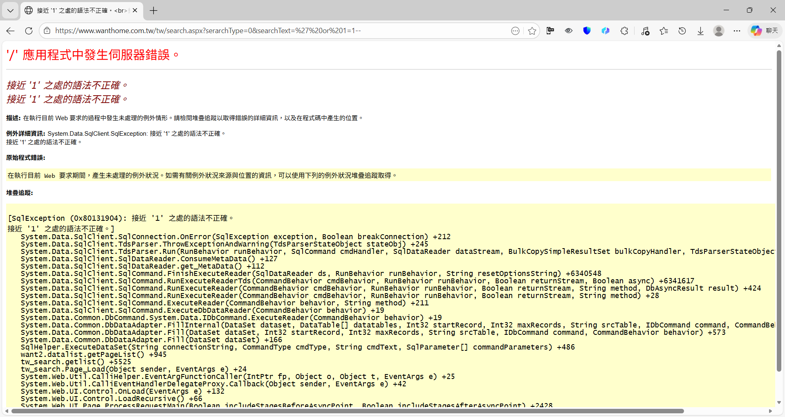The image size is (785, 417).
Task: Click the '描述:' description paragraph
Action: click(x=184, y=118)
